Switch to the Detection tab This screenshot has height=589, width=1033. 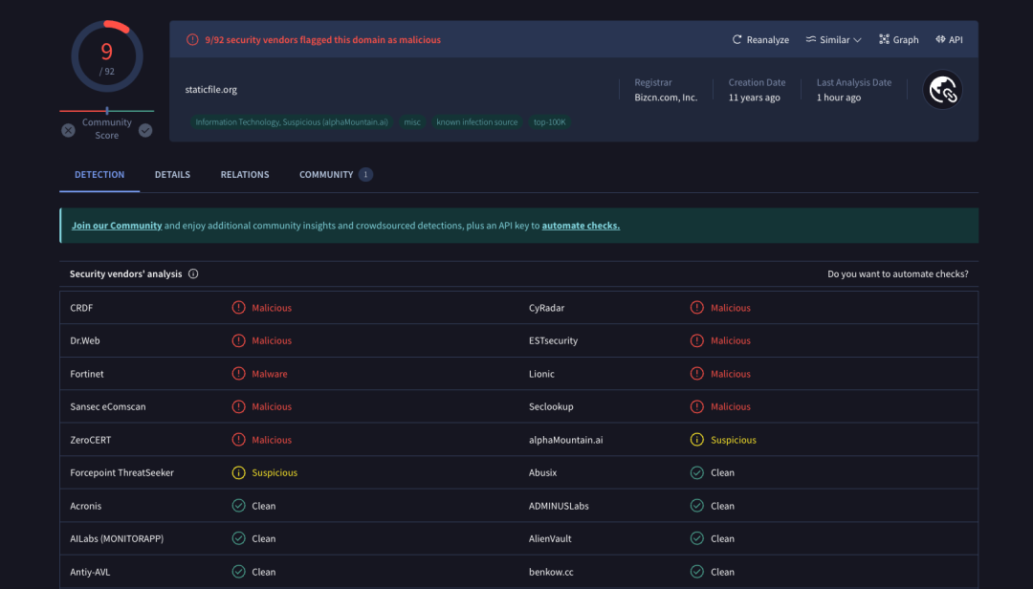[99, 175]
